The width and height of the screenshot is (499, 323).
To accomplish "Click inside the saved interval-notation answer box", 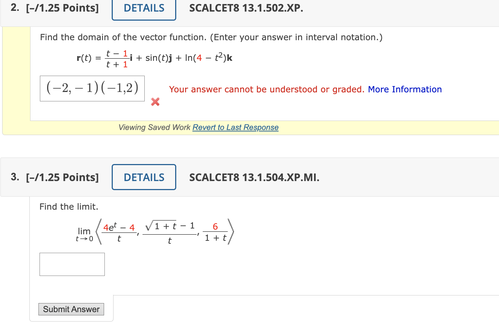I will [x=92, y=88].
